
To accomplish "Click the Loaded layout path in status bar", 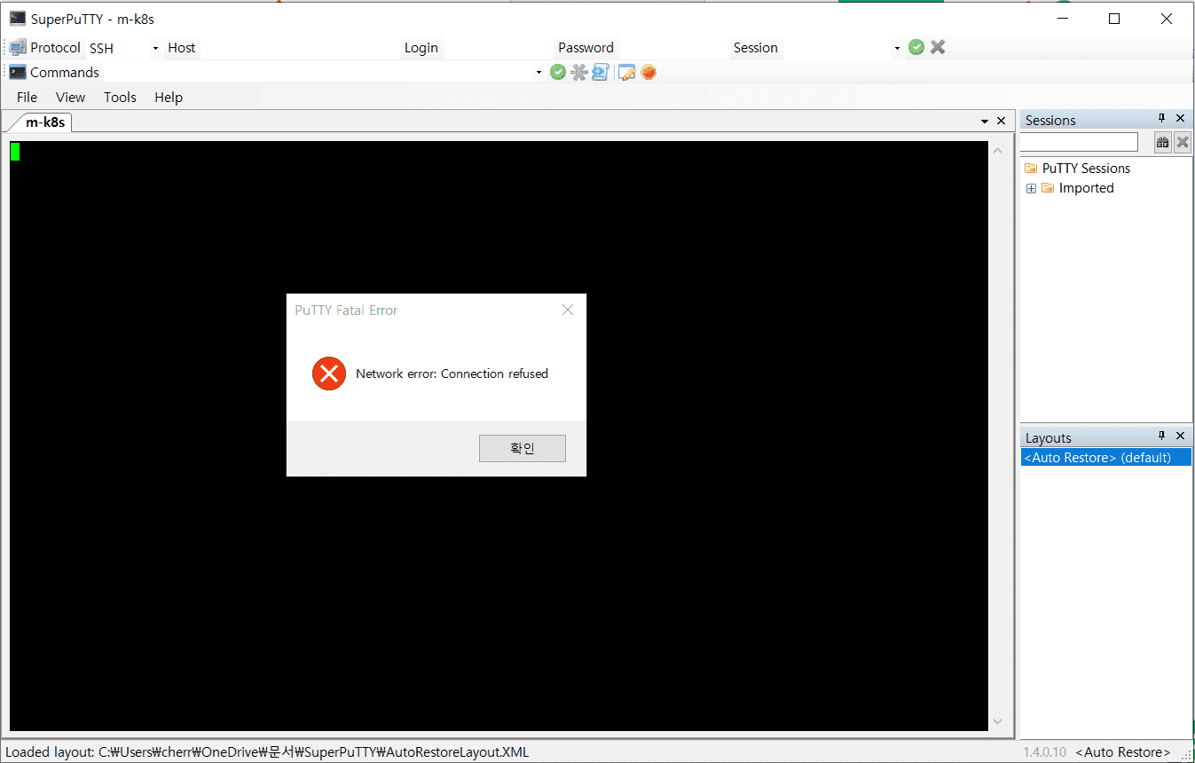I will click(x=267, y=752).
